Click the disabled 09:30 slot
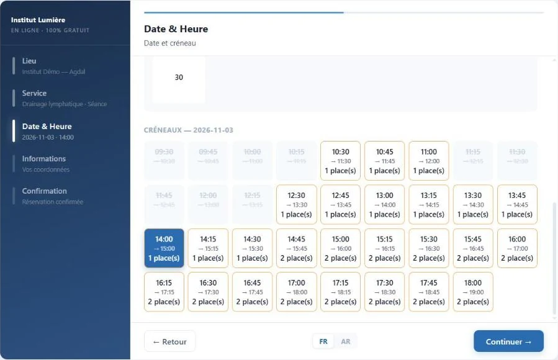This screenshot has width=558, height=360. tap(164, 161)
